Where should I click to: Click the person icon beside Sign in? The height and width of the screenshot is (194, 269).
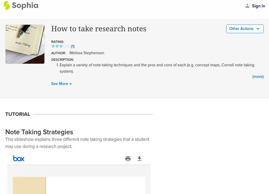pos(247,6)
